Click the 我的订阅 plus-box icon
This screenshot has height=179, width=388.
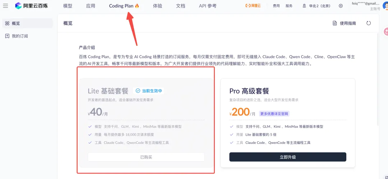coord(7,36)
